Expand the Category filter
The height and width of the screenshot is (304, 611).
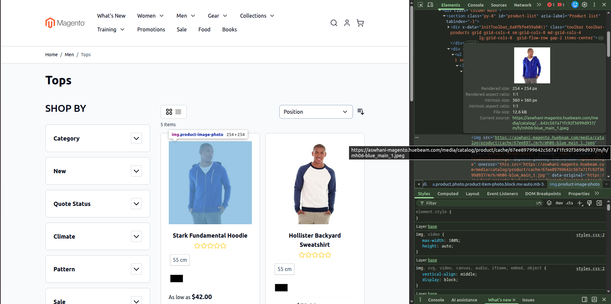(136, 138)
